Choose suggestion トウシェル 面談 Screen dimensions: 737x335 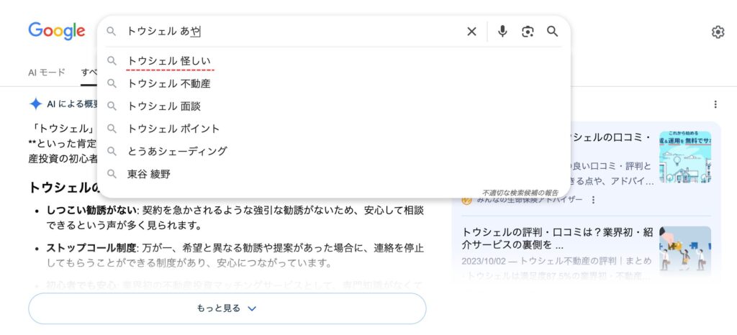click(164, 106)
